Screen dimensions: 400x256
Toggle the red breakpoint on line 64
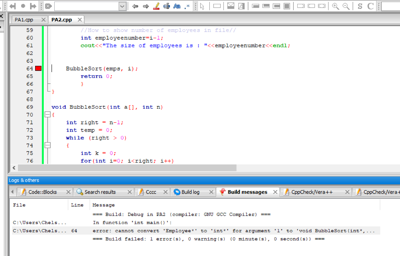[38, 69]
